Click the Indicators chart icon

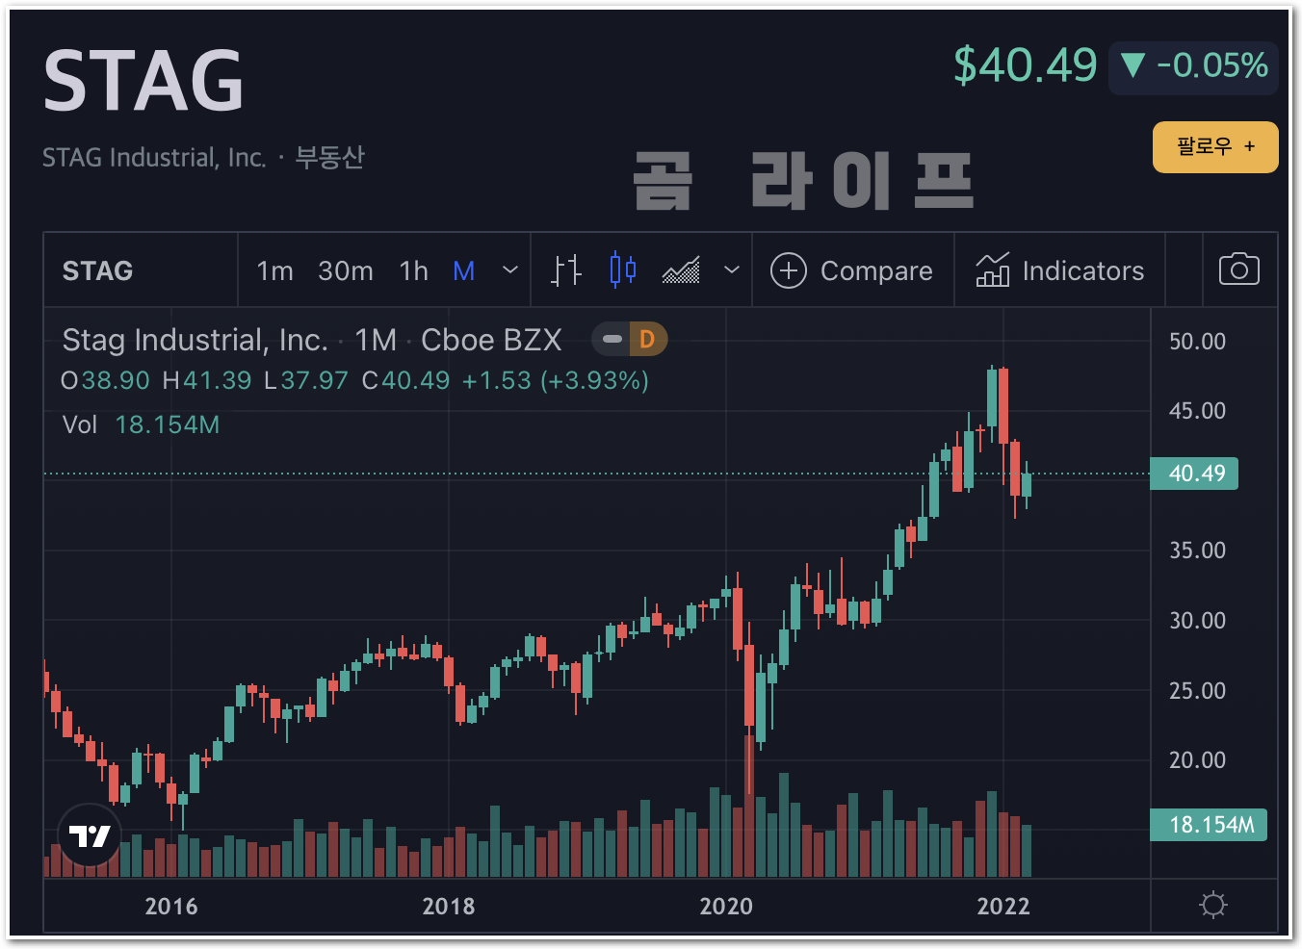pyautogui.click(x=993, y=270)
